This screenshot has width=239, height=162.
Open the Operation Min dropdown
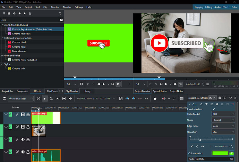pyautogui.click(x=223, y=132)
